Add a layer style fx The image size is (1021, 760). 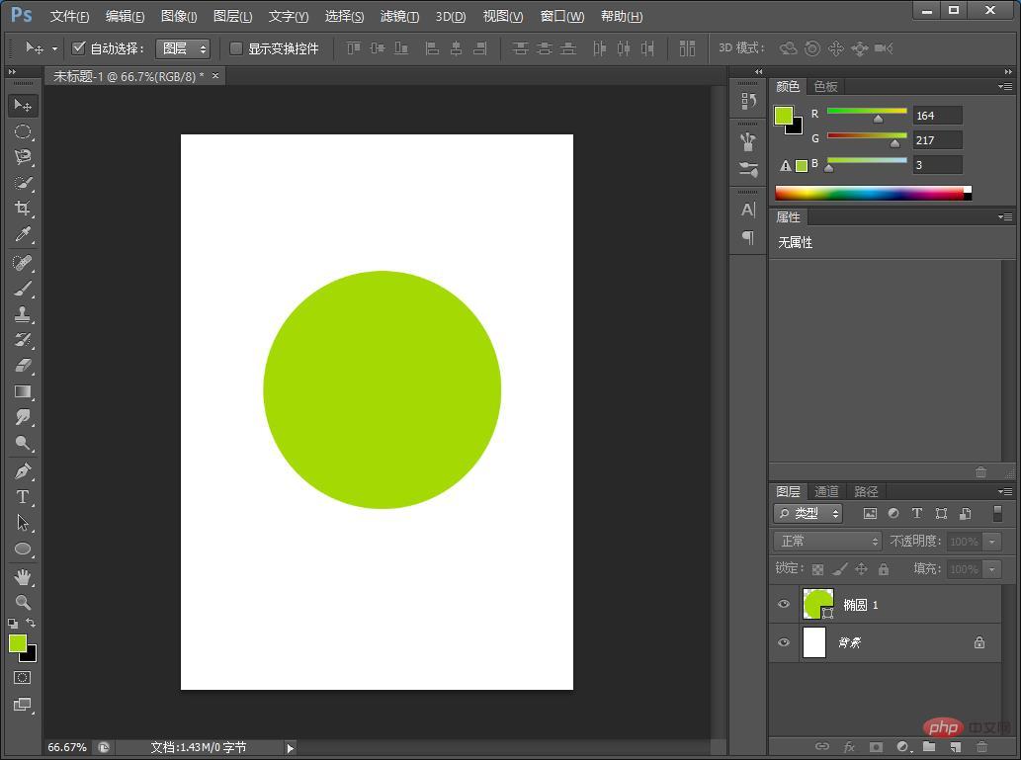click(x=849, y=746)
